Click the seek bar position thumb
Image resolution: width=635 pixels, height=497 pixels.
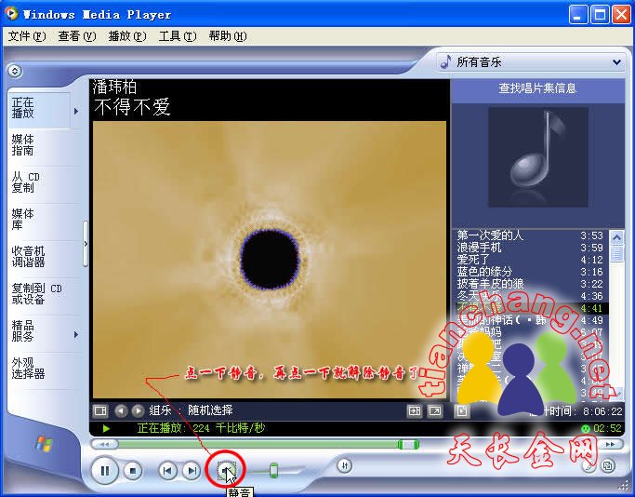[x=408, y=445]
